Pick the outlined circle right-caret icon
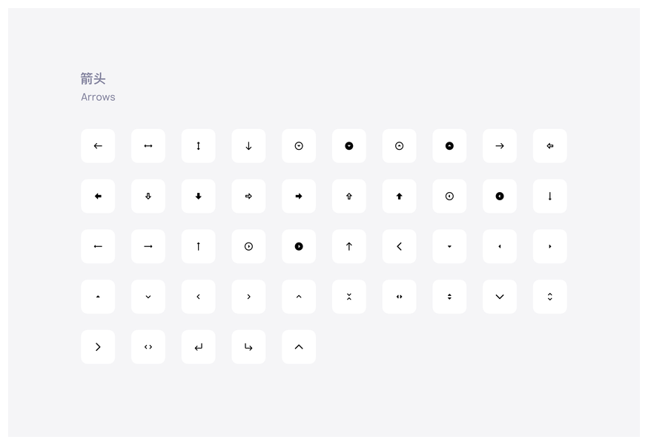The height and width of the screenshot is (445, 648). pyautogui.click(x=248, y=246)
